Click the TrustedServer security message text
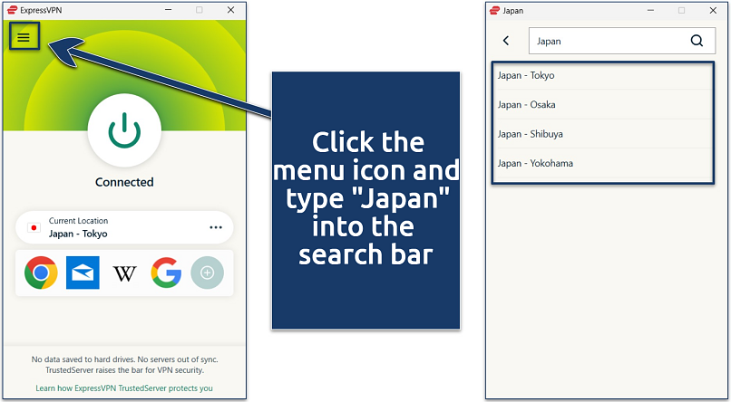Viewport: 731px width, 402px height. tap(124, 365)
